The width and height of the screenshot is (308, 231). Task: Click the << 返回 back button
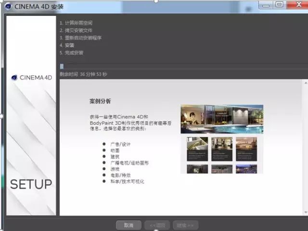click(x=157, y=225)
